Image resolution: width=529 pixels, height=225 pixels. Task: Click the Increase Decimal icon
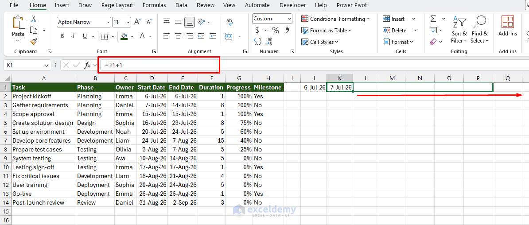(257, 42)
